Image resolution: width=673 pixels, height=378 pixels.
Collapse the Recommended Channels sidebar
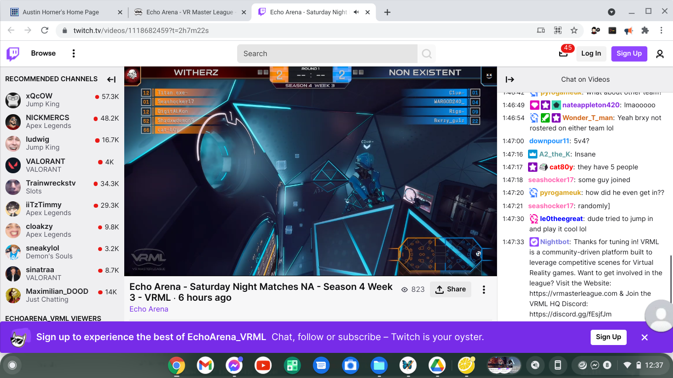pos(111,79)
